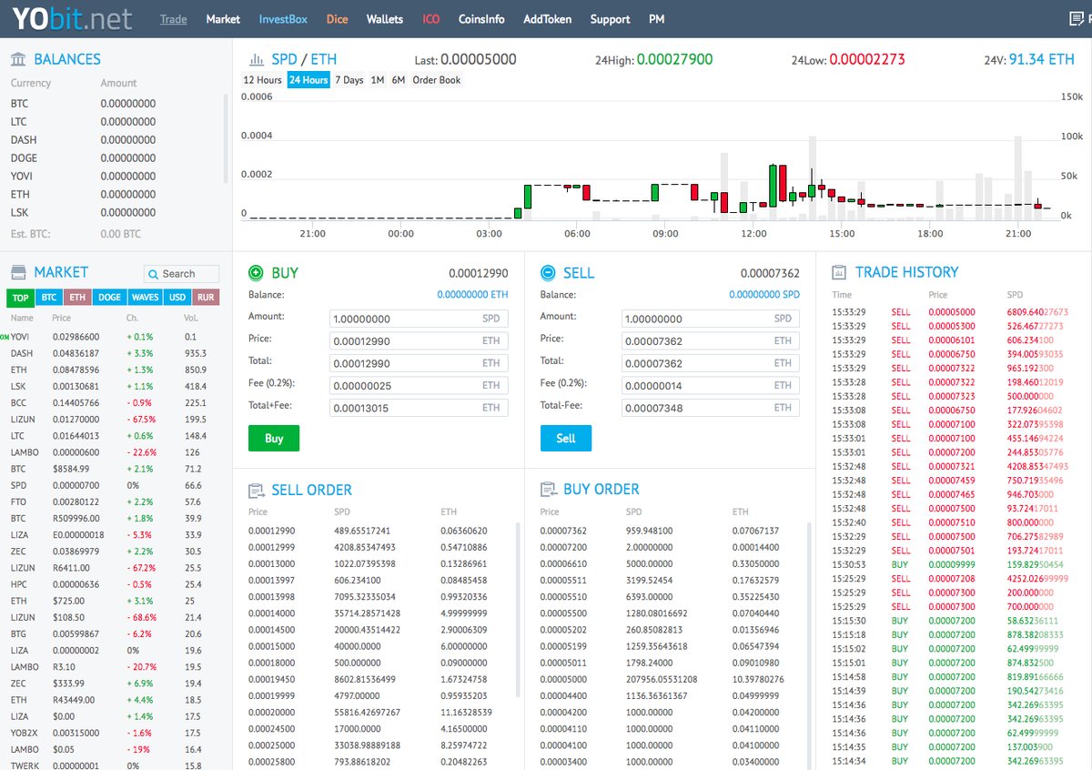Switch chart to 7 Days
1092x770 pixels.
pos(349,80)
